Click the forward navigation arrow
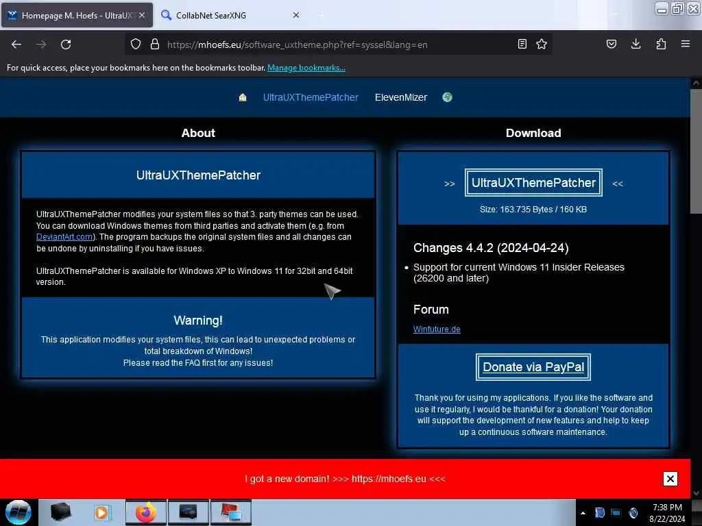This screenshot has height=526, width=702. 41,45
